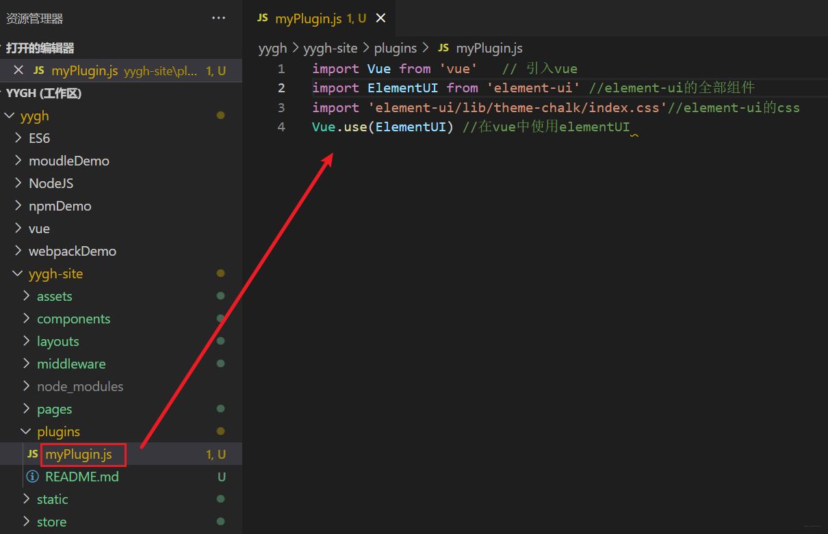Close myPlugin.js in open editors list
Image resolution: width=828 pixels, height=534 pixels.
18,70
